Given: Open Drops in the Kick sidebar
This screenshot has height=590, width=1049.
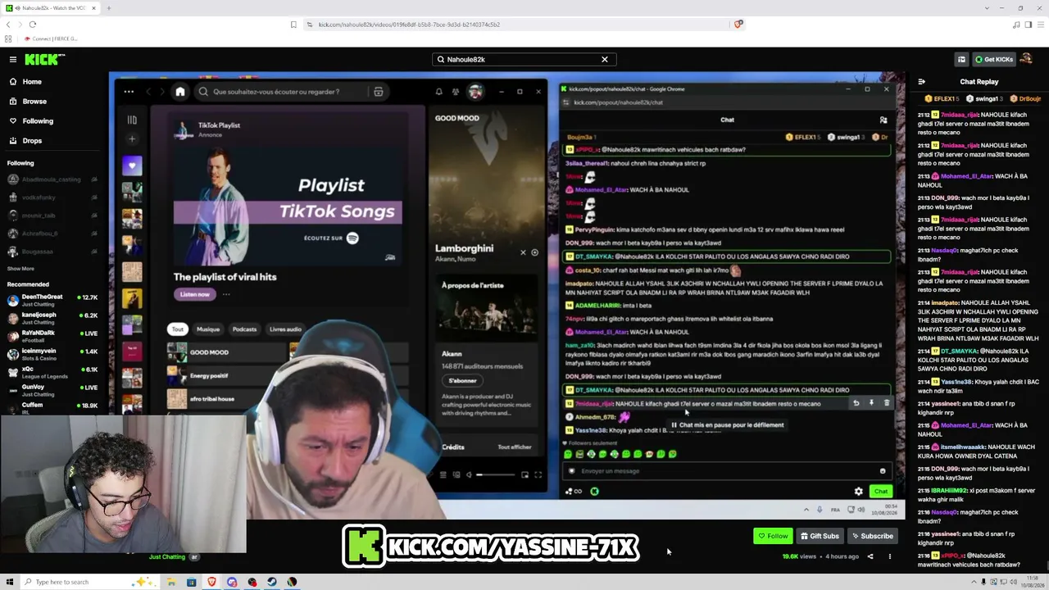Looking at the screenshot, I should coord(32,141).
